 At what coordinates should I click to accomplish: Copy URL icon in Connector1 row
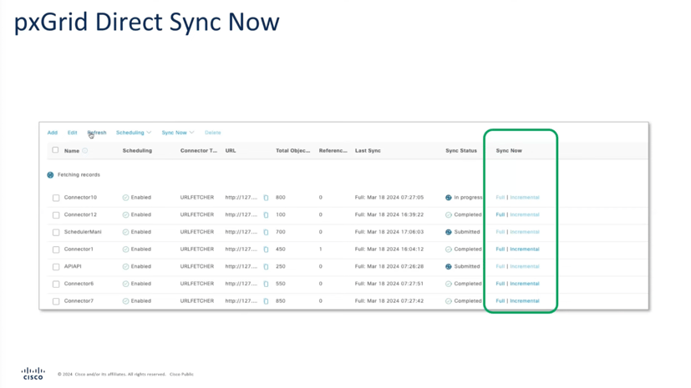click(x=266, y=249)
